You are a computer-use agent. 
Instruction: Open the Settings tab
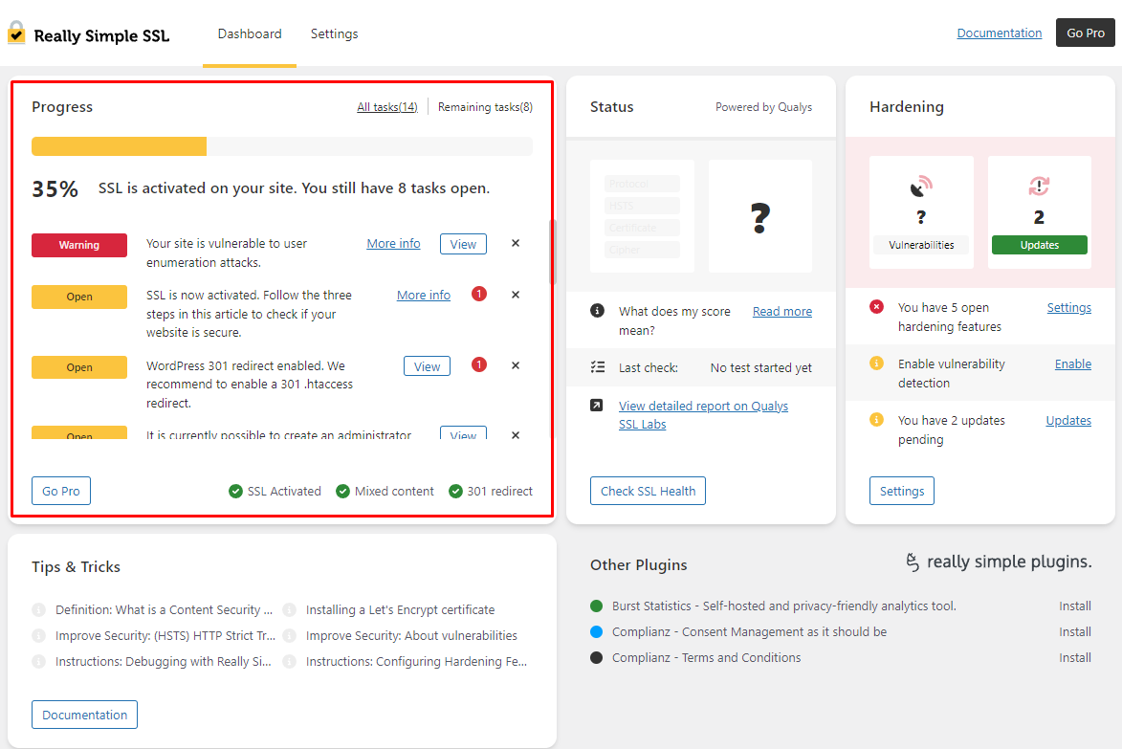[x=334, y=33]
